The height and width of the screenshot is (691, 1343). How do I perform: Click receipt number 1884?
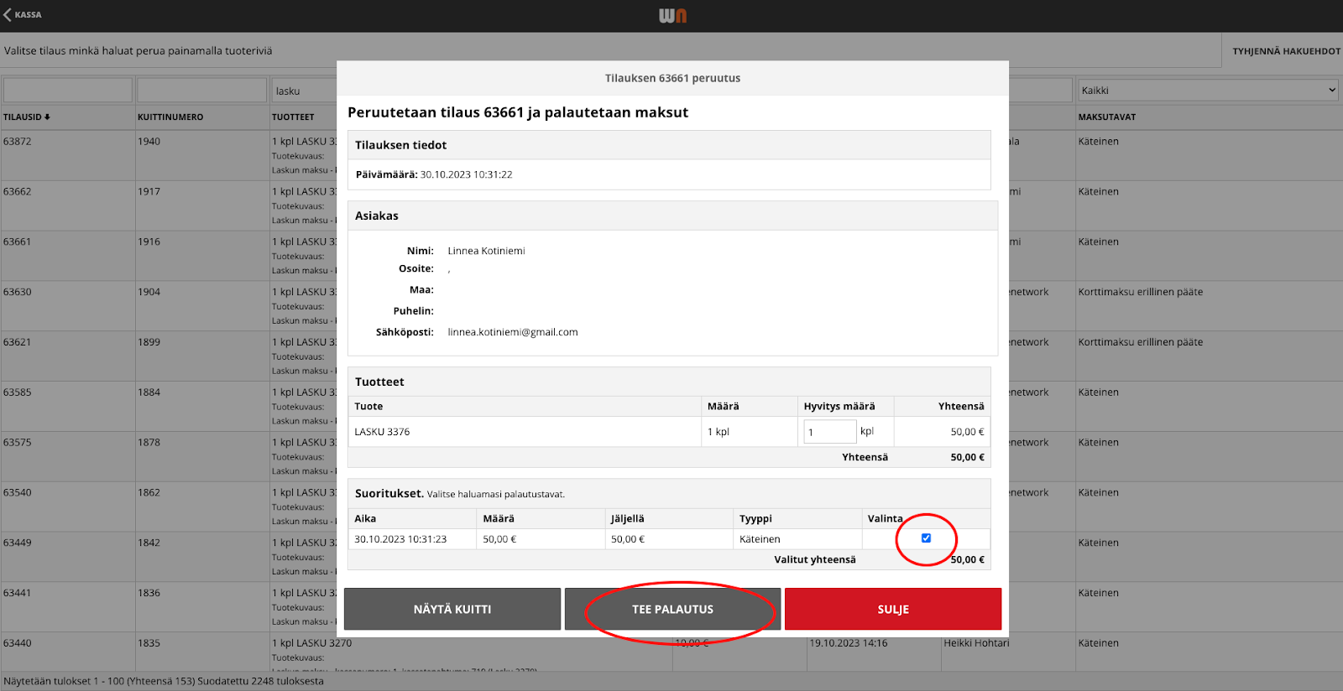tap(149, 392)
